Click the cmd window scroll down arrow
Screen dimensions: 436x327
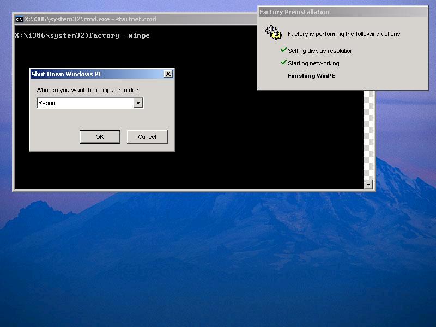coord(368,184)
